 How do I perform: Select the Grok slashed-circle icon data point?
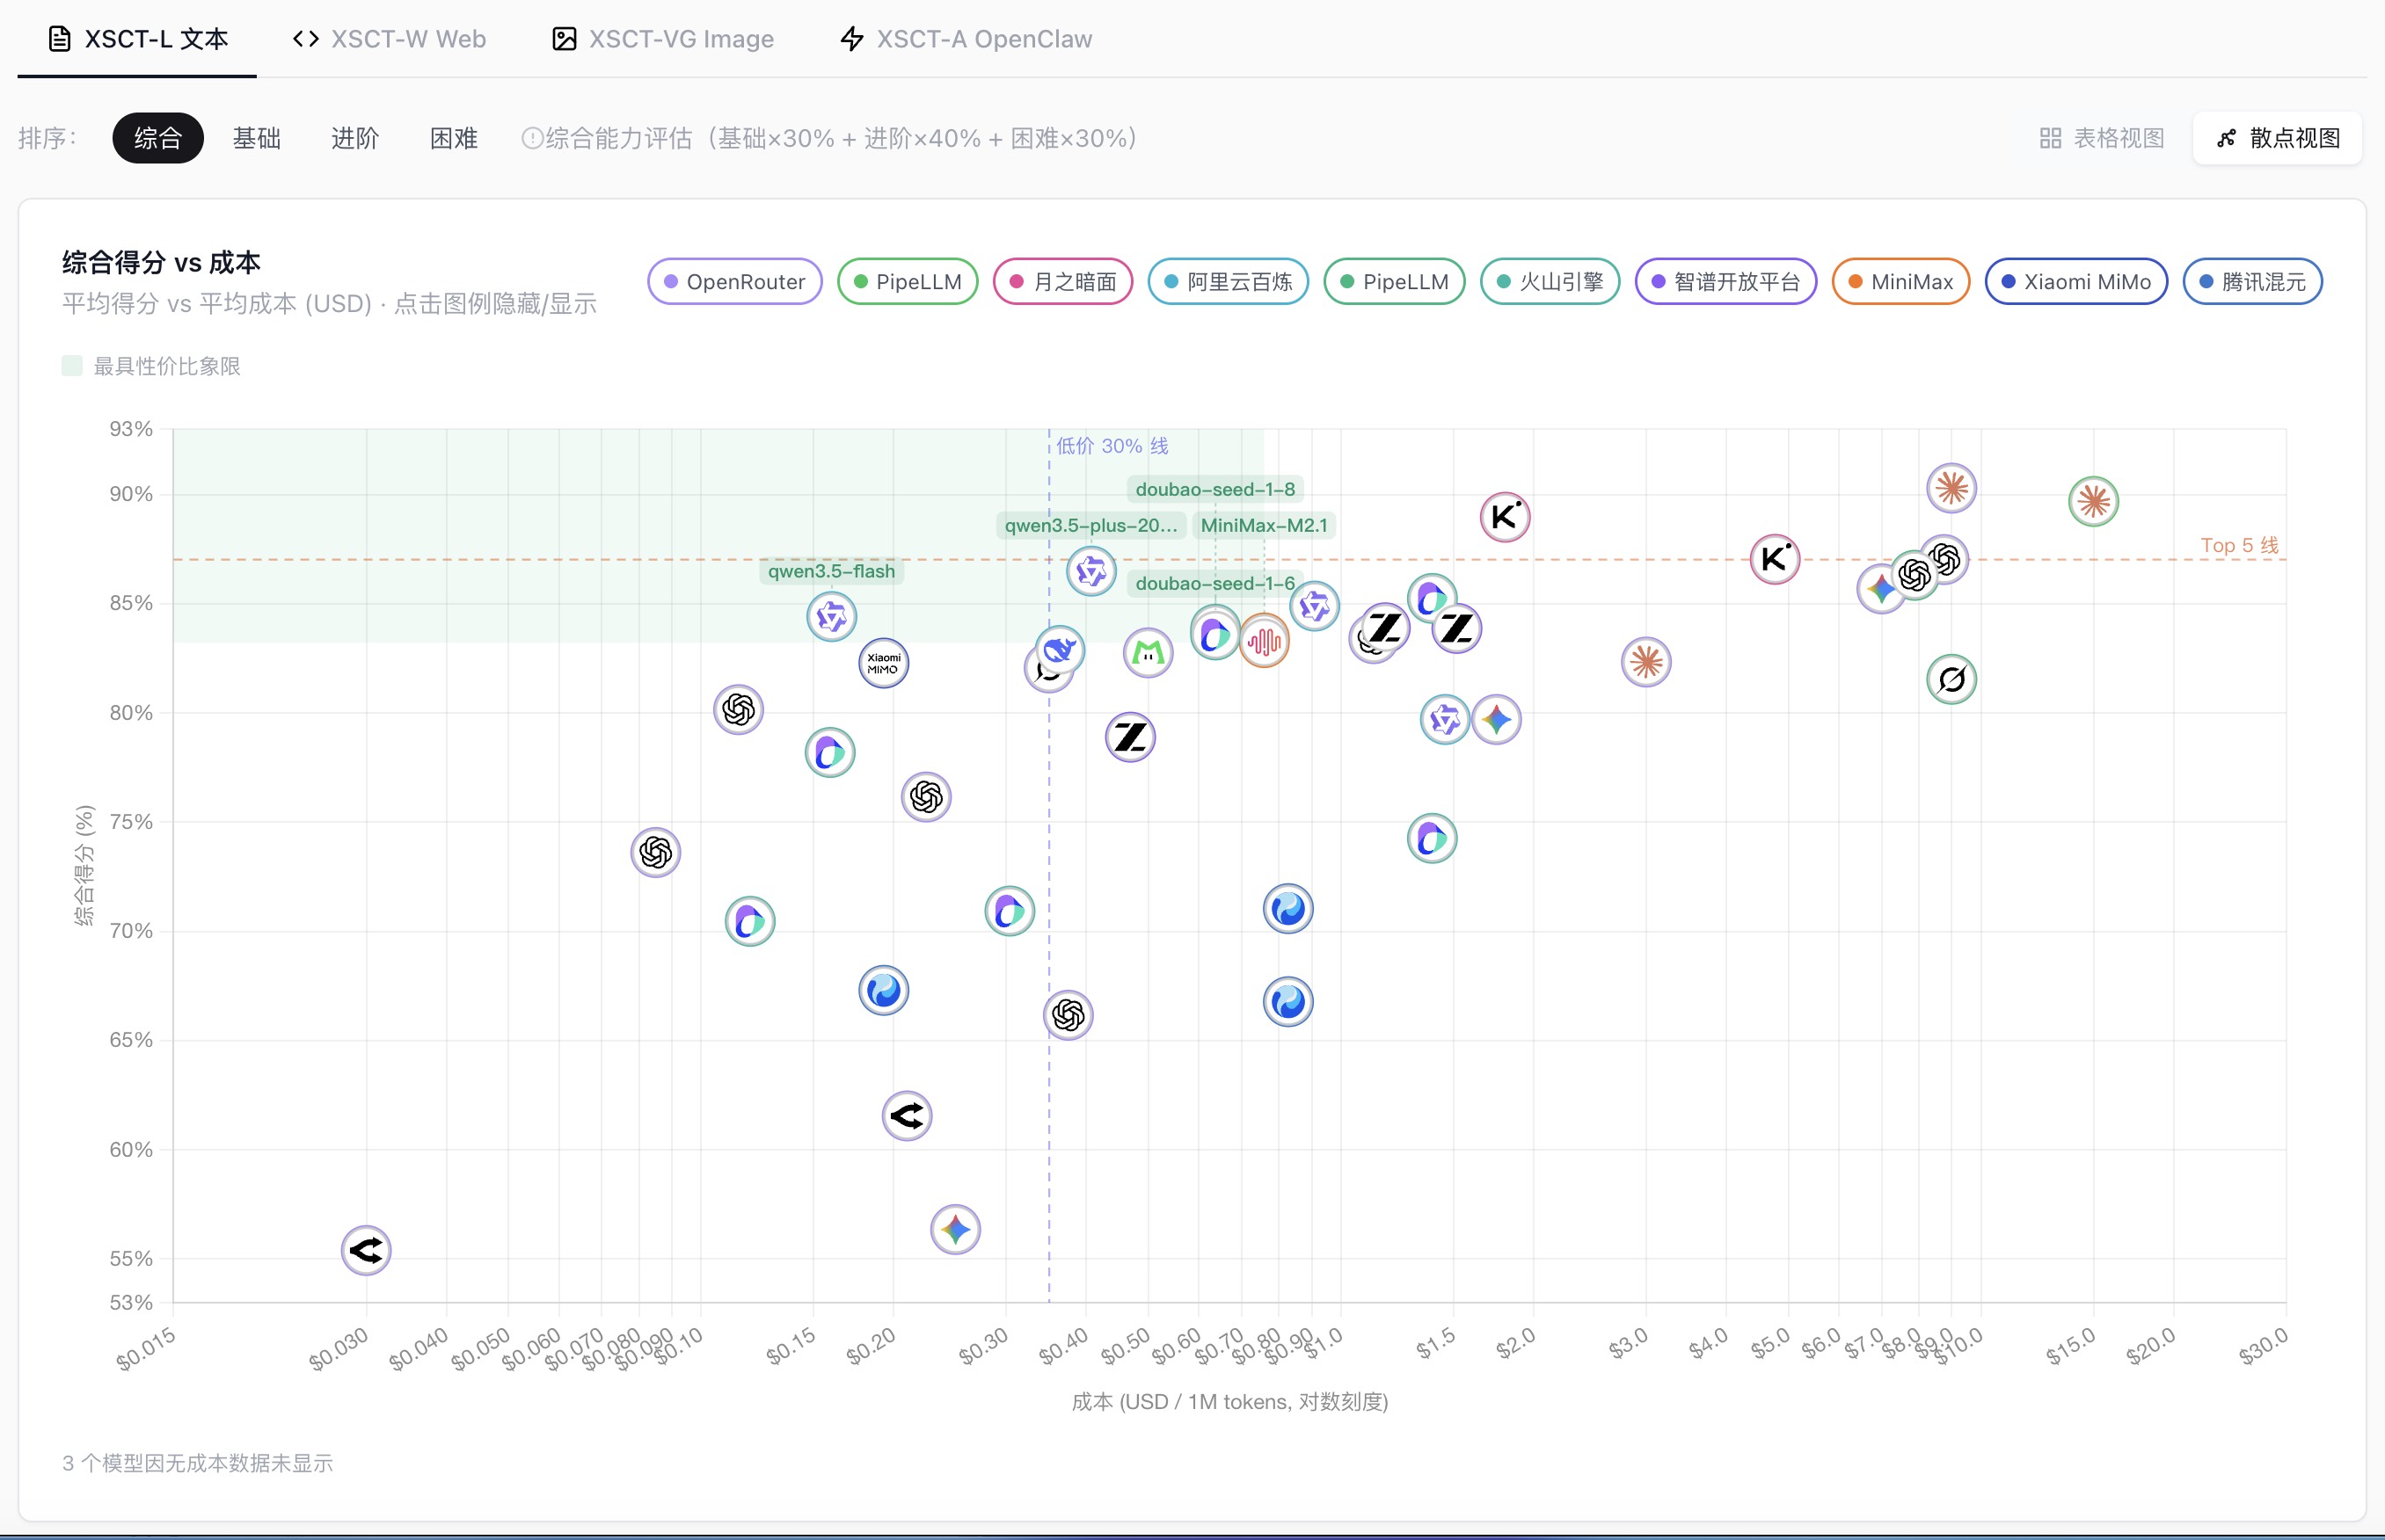[x=1951, y=680]
